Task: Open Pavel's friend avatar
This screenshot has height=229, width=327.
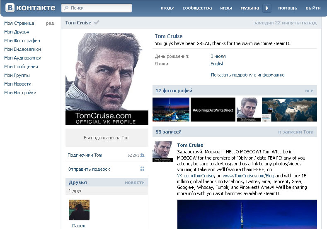Action: 79,210
